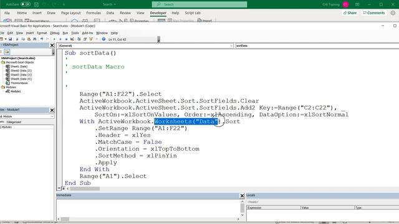The image size is (399, 224).
Task: Run the macro with the Run Sub play icon
Action: (54, 39)
